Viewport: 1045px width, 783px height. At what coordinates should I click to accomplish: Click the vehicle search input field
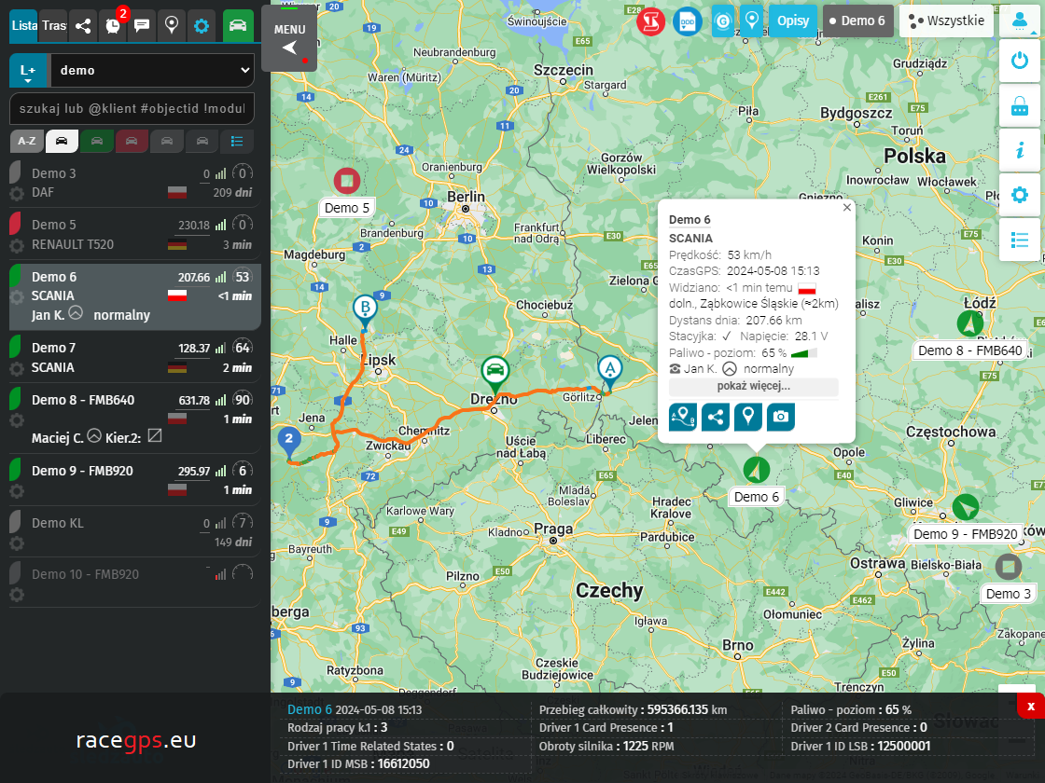click(132, 108)
